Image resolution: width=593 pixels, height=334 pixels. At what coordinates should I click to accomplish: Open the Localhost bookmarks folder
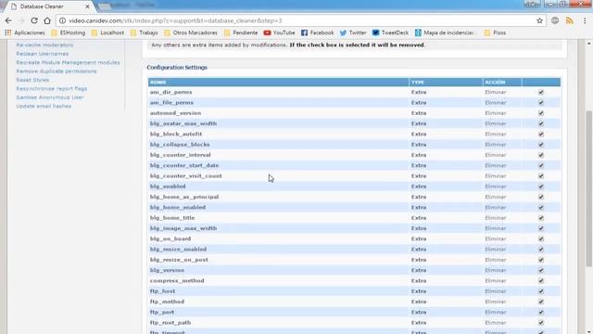click(107, 33)
